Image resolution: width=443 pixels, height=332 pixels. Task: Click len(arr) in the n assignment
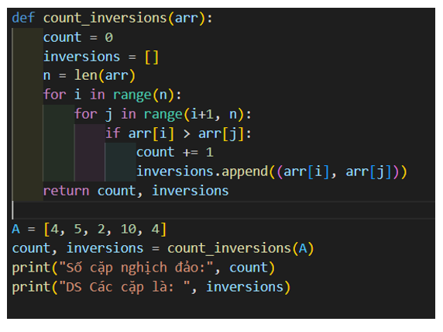pos(105,76)
